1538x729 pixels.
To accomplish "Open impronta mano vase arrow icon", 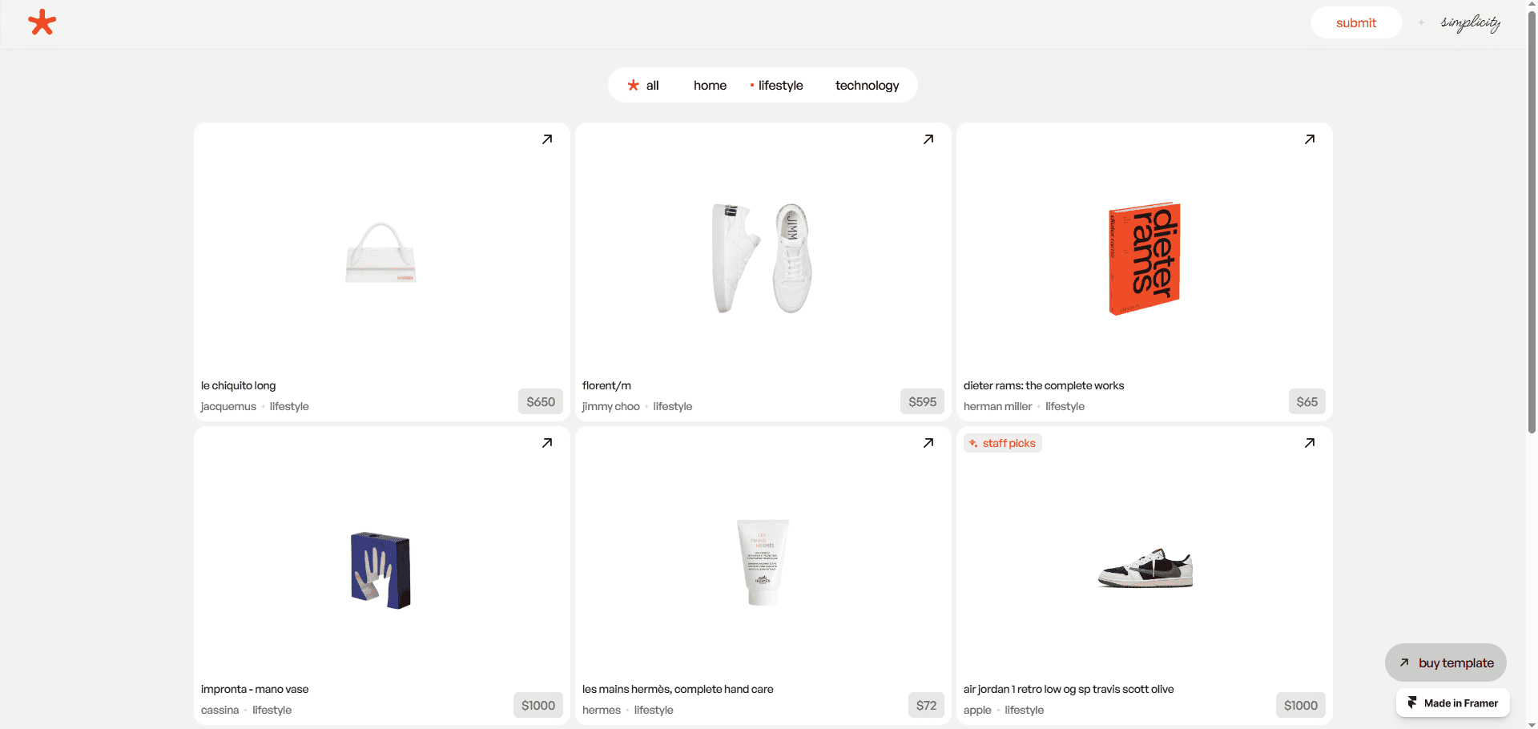I will 547,443.
